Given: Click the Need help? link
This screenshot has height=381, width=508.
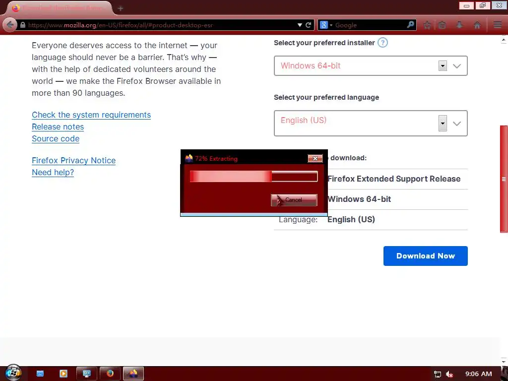Looking at the screenshot, I should point(53,172).
